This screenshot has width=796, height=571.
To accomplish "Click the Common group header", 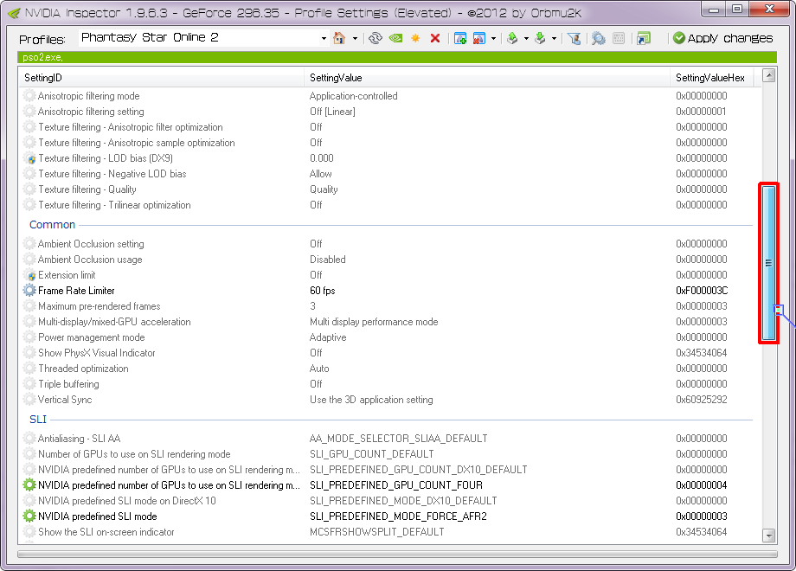I will [52, 224].
